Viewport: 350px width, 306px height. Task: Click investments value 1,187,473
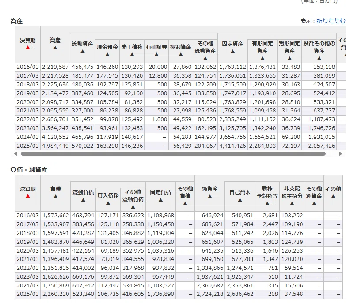pyautogui.click(x=322, y=119)
